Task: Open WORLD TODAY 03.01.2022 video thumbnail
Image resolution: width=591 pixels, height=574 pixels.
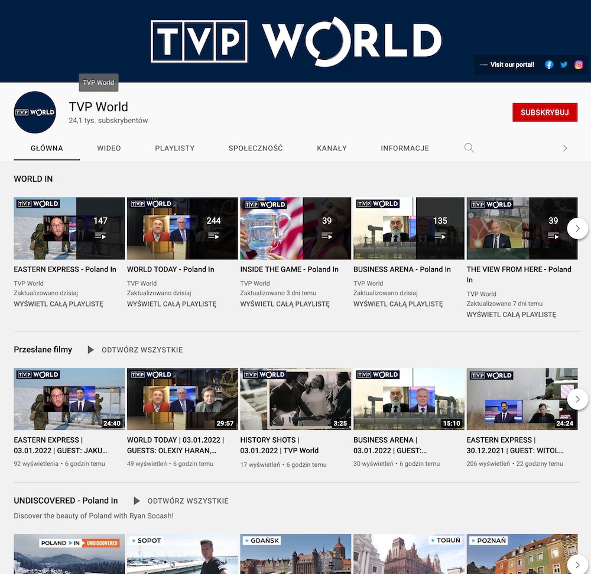Action: pos(183,399)
